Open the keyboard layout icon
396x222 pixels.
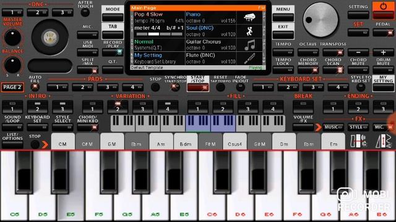point(358,141)
